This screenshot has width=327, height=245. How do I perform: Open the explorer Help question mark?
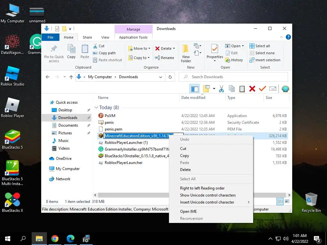point(288,37)
